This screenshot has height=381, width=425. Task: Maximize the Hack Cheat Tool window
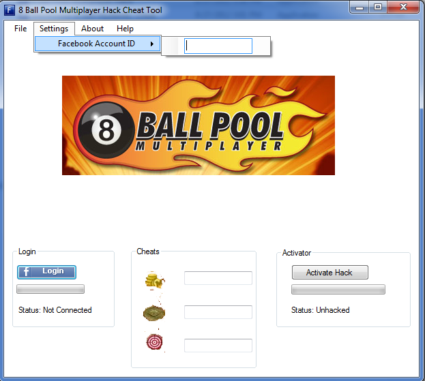pos(378,7)
